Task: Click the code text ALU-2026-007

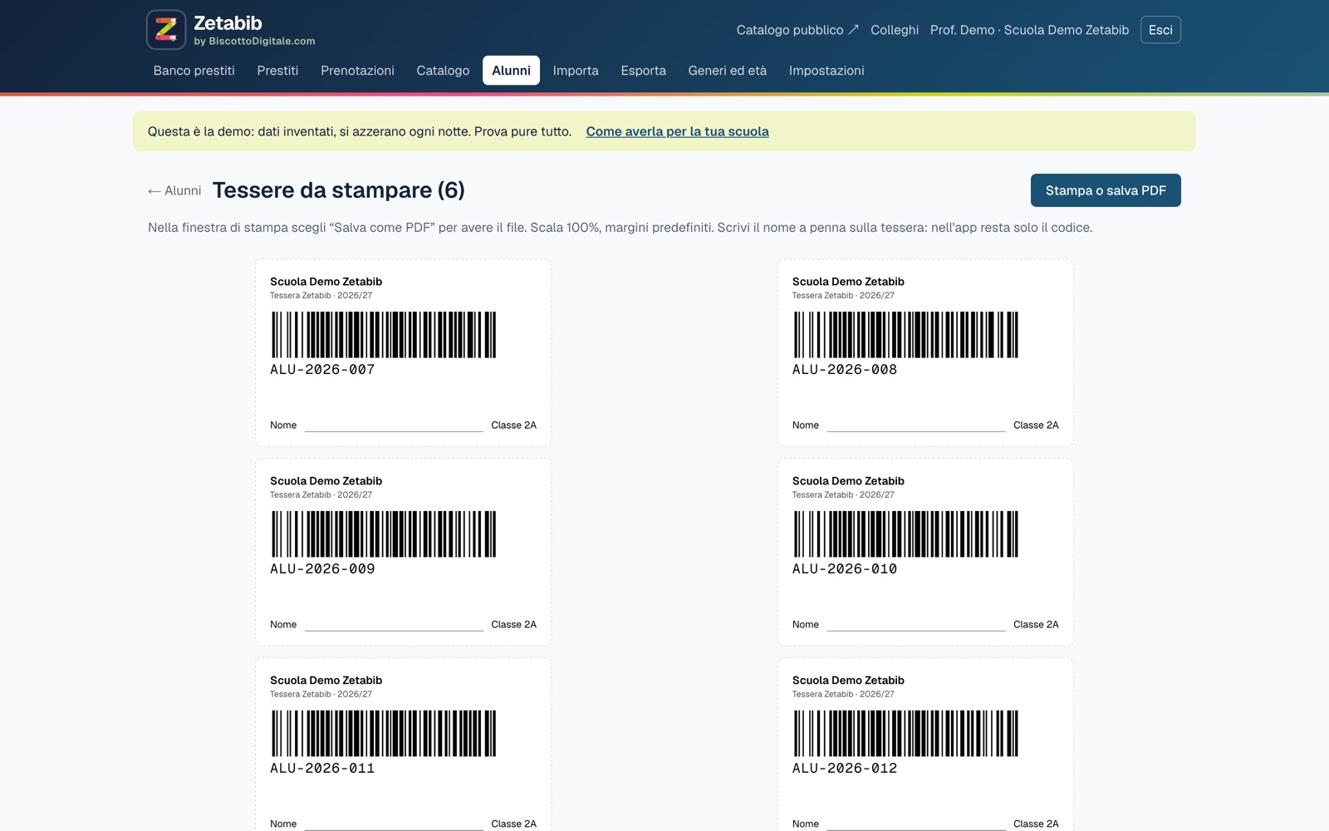Action: 322,370
